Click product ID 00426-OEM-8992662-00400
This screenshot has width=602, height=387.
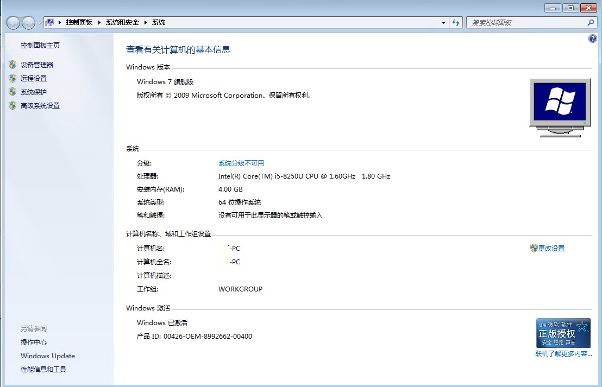(x=208, y=337)
